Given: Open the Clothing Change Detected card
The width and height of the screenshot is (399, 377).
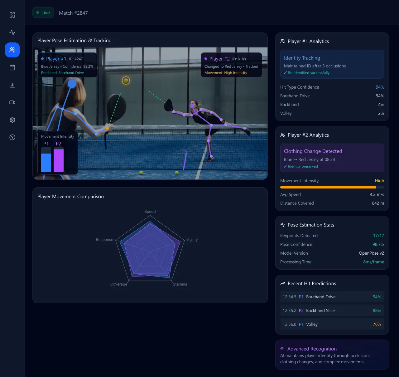Looking at the screenshot, I should coord(332,158).
